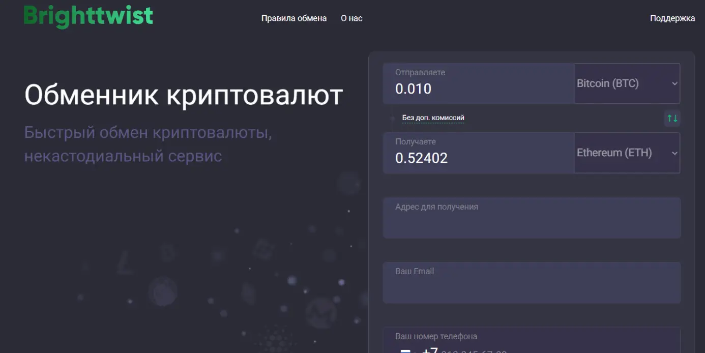Click the chevron on the Ethereum selector

click(674, 153)
